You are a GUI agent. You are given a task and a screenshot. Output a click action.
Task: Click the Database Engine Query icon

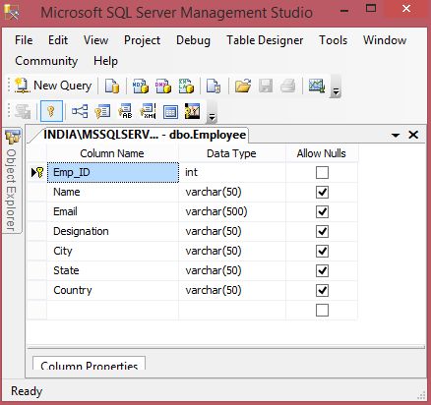(x=112, y=86)
